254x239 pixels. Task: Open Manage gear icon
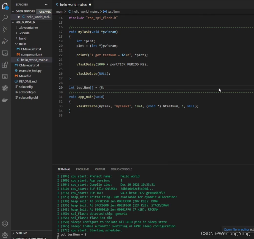pyautogui.click(x=5, y=235)
